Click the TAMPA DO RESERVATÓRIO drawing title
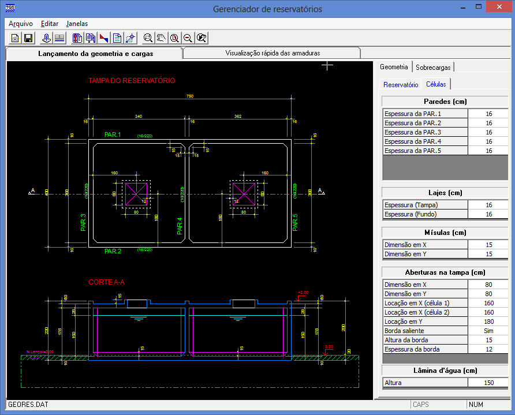This screenshot has width=515, height=415. click(x=132, y=81)
